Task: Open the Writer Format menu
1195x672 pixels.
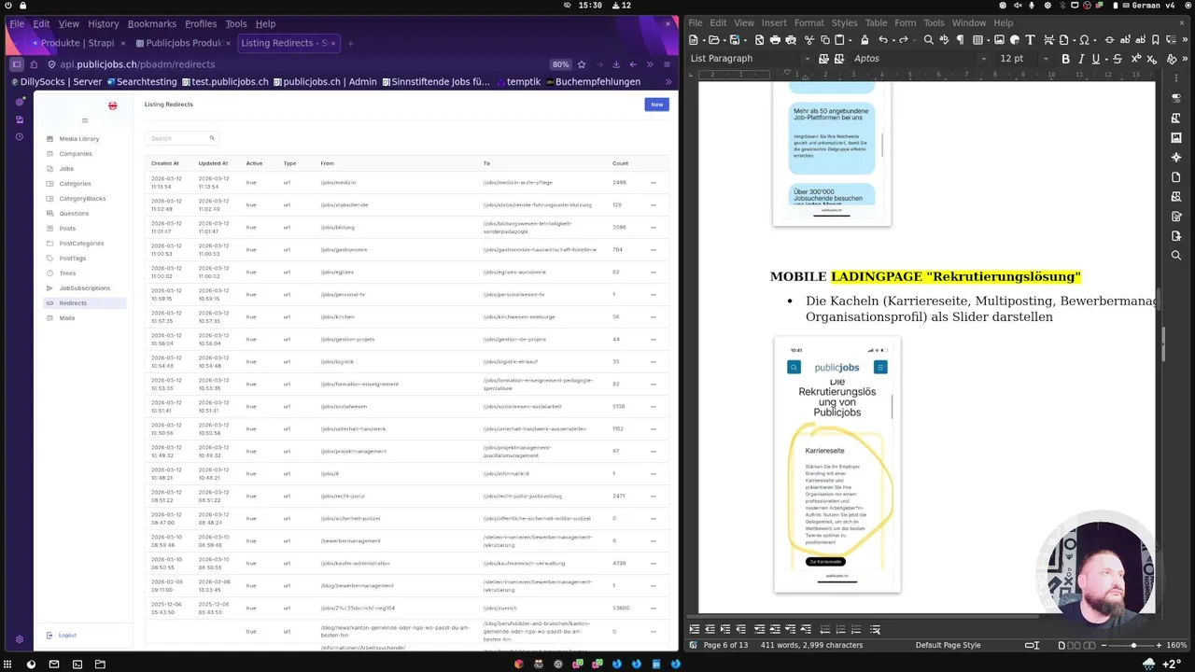Action: pos(809,23)
